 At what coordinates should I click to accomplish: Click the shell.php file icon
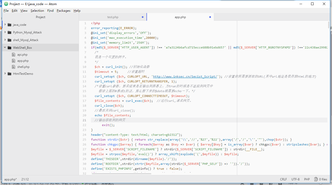tap(14, 67)
